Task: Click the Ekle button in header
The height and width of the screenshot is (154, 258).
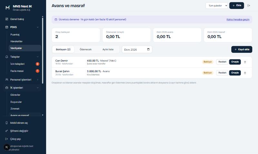Action: pos(237,5)
